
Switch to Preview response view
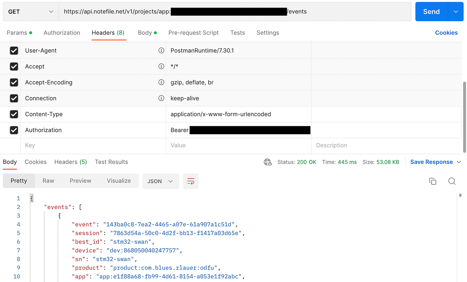click(80, 181)
